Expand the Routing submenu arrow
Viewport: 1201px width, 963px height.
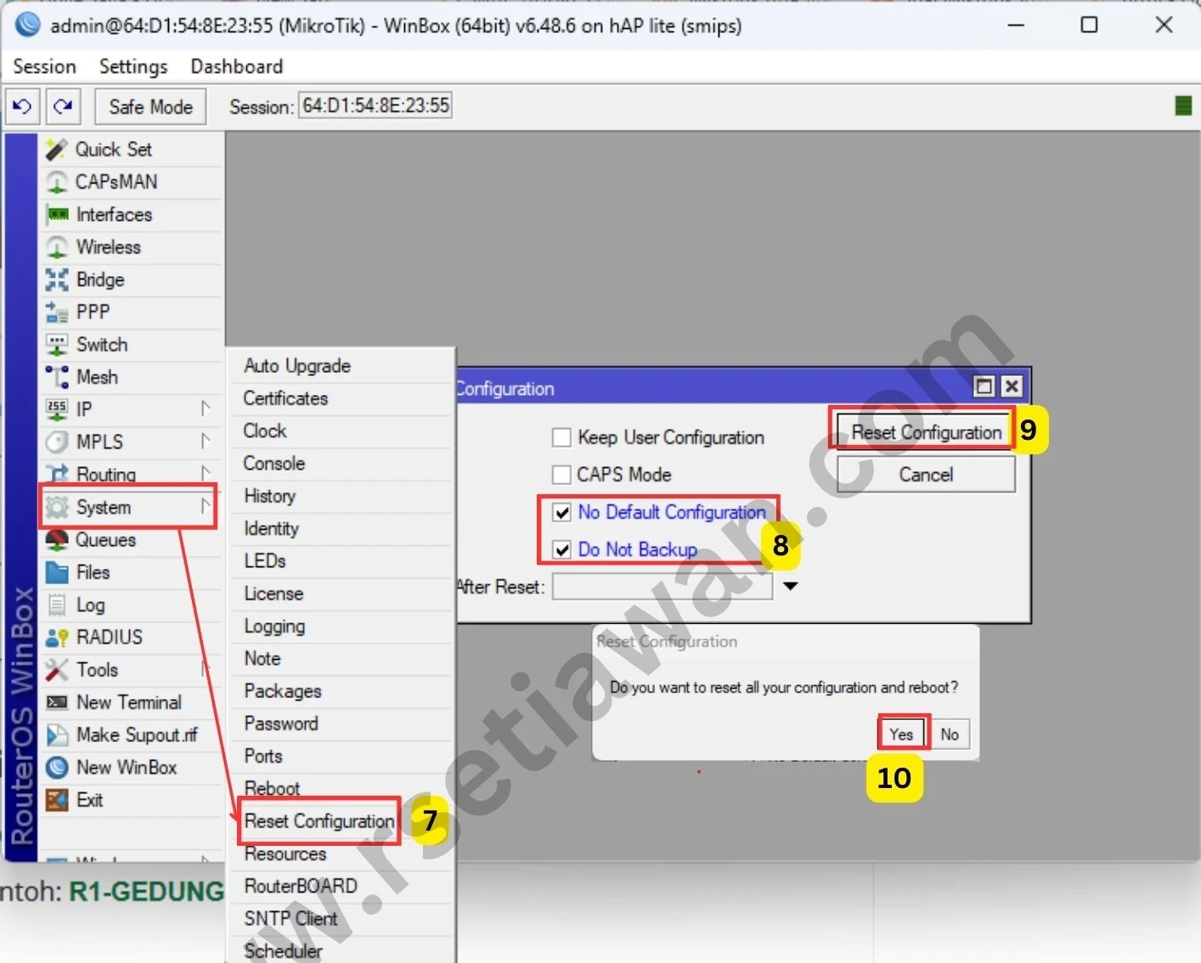[205, 474]
